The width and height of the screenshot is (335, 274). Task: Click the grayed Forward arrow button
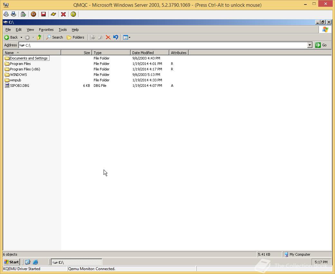27,37
